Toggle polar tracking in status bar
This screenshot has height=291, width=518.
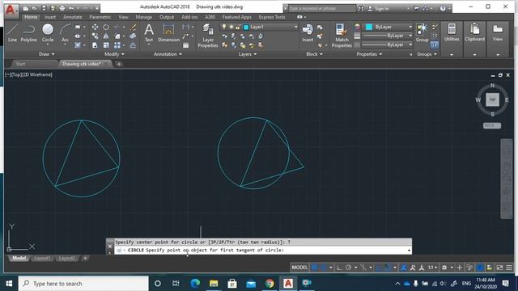point(348,268)
